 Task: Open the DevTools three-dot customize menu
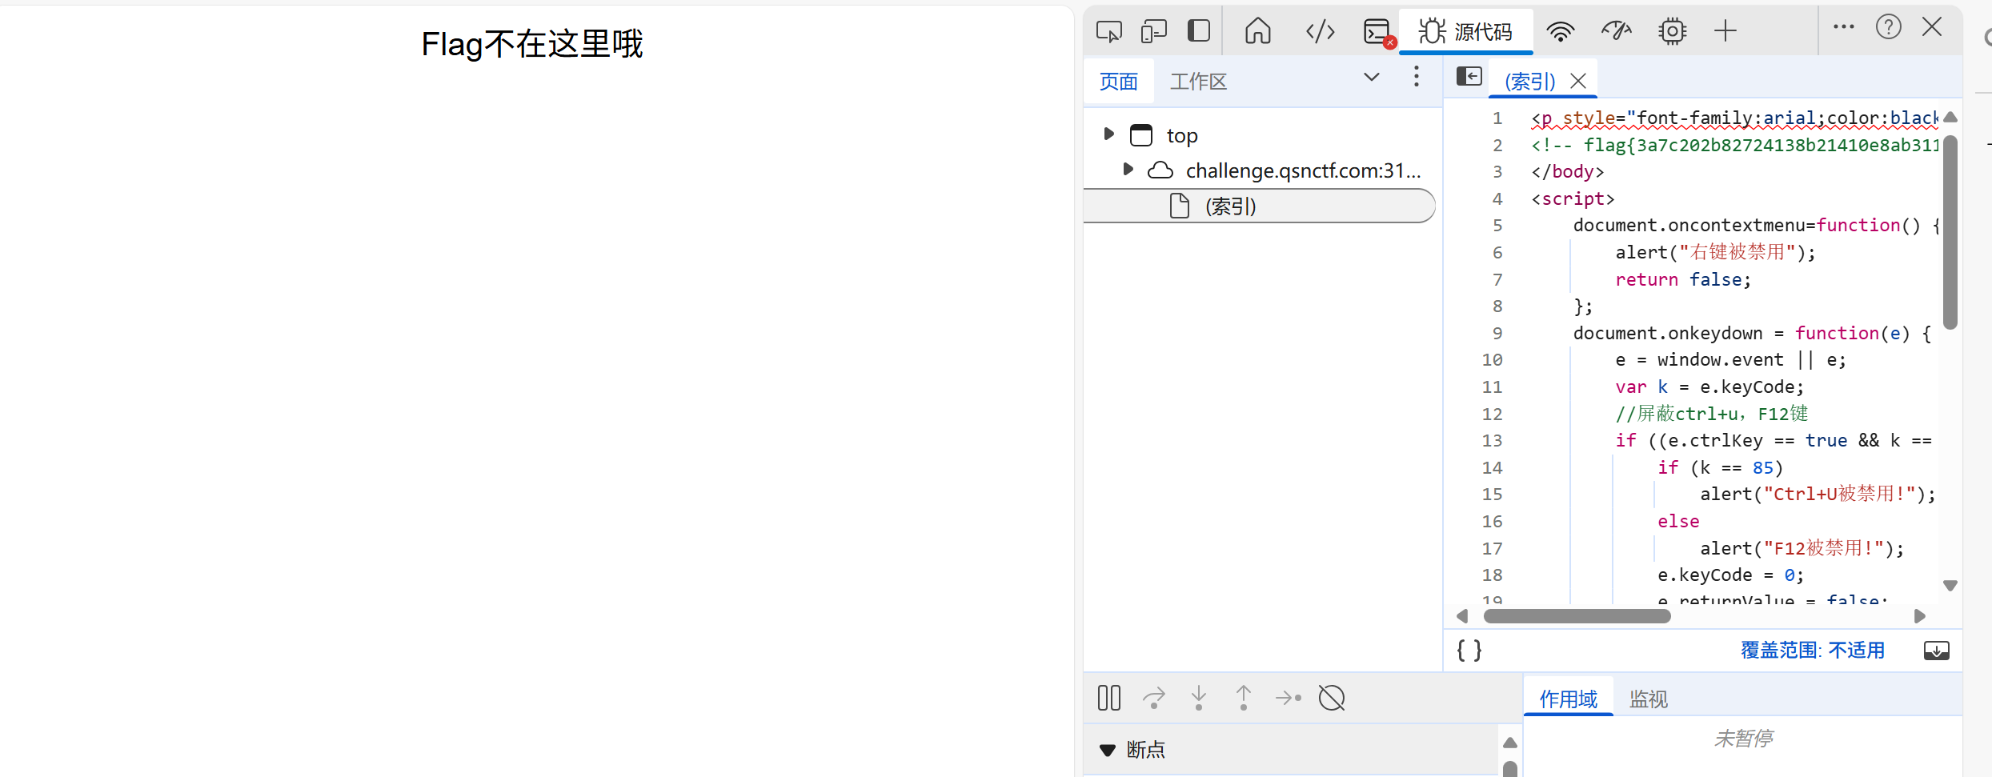[x=1844, y=26]
